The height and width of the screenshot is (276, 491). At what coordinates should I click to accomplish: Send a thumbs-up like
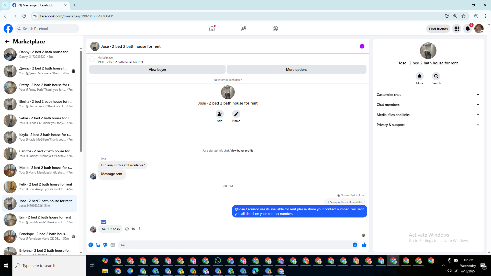pyautogui.click(x=364, y=245)
